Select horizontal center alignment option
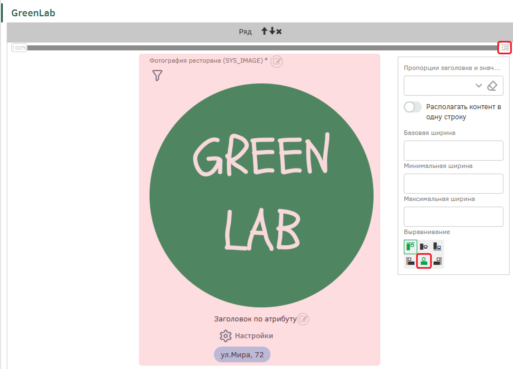Image resolution: width=513 pixels, height=369 pixels. (x=424, y=261)
